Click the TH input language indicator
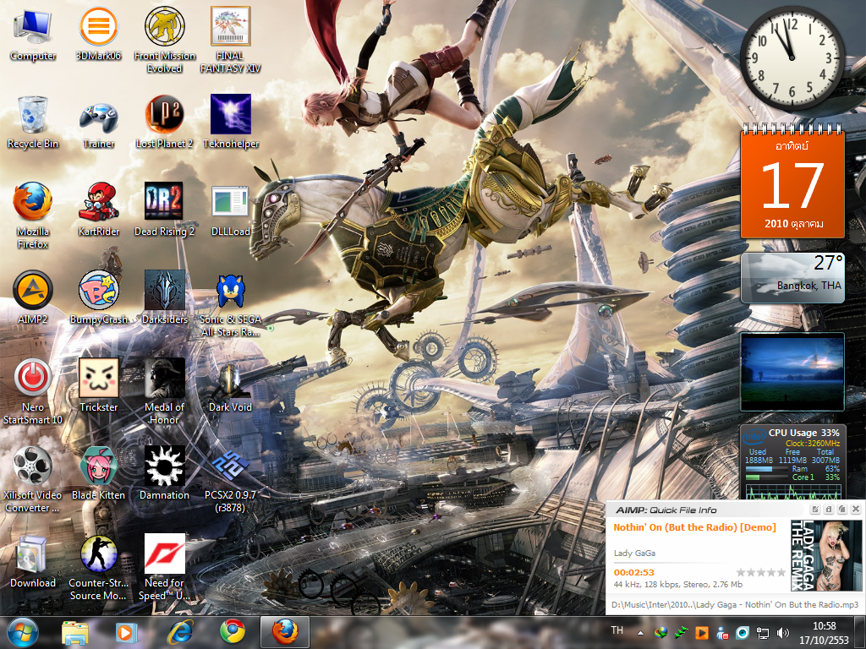The height and width of the screenshot is (649, 866). (617, 630)
